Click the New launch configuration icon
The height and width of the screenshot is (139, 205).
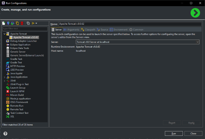pos(4,23)
